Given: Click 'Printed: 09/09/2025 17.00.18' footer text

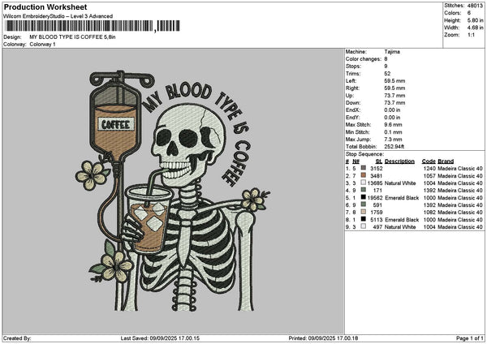Looking at the screenshot, I should (x=323, y=338).
